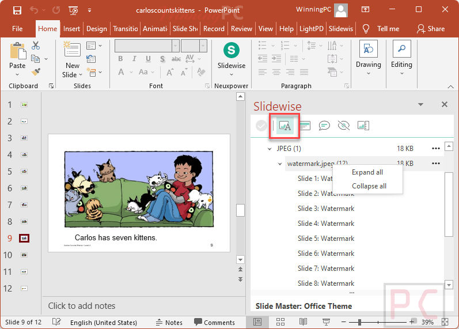Click the zoom slider handle
Viewport: 459px width, 329px height.
pos(359,322)
